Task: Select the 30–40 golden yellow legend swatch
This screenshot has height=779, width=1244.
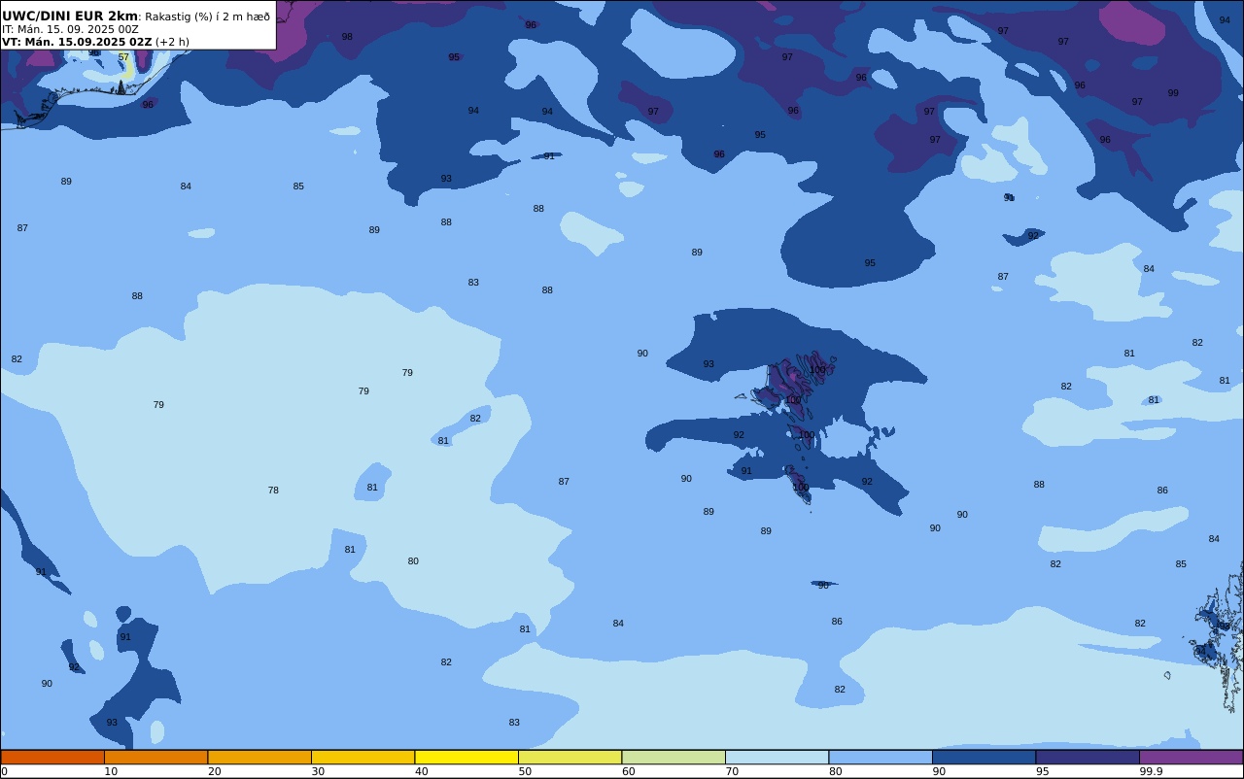Action: pyautogui.click(x=363, y=757)
